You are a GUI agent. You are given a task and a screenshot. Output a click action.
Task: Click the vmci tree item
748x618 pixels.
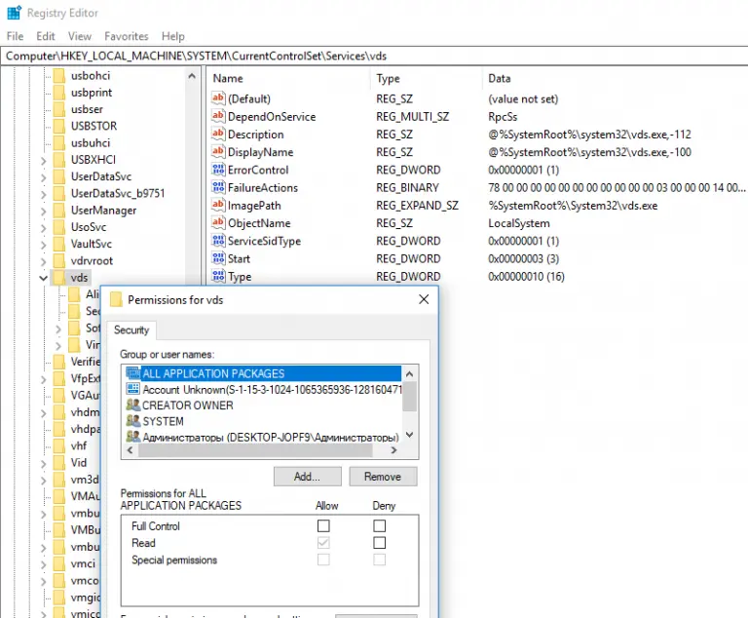pyautogui.click(x=83, y=563)
